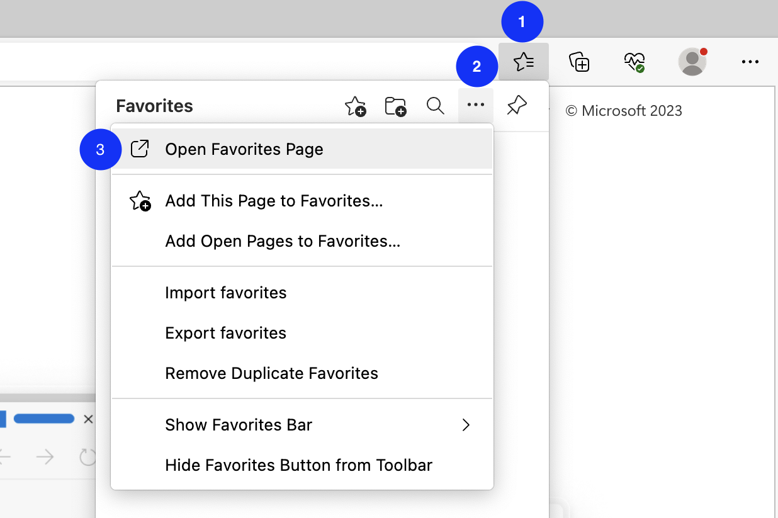
Task: Search favorites using the magnifier icon
Action: (436, 106)
